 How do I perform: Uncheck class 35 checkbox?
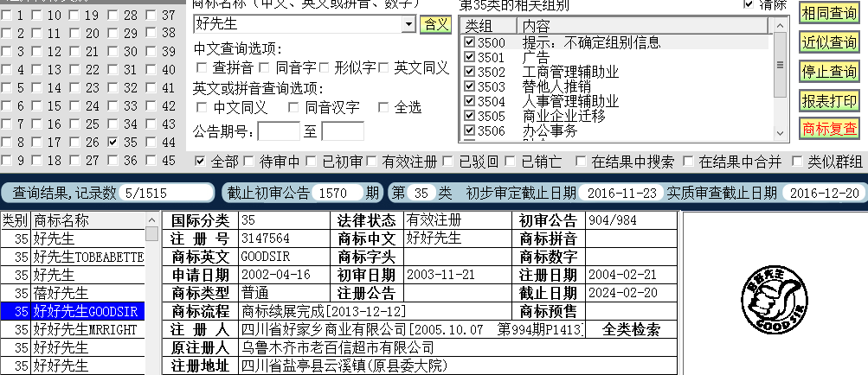click(113, 143)
